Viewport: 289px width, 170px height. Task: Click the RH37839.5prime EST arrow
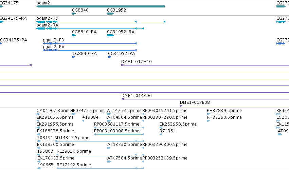[209, 114]
